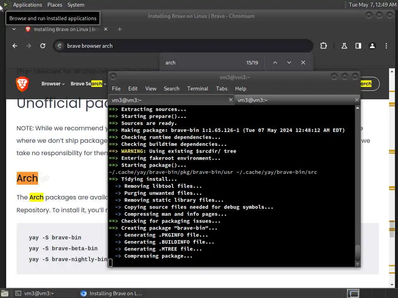Open the terminal Search menu
Image resolution: width=398 pixels, height=298 pixels.
click(x=171, y=88)
